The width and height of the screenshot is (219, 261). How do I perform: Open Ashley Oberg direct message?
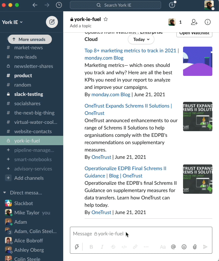point(32,250)
